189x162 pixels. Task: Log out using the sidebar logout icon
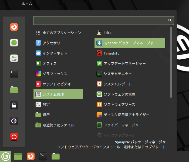[14, 121]
